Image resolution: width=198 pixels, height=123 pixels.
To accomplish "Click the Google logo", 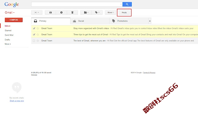I will [12, 5].
